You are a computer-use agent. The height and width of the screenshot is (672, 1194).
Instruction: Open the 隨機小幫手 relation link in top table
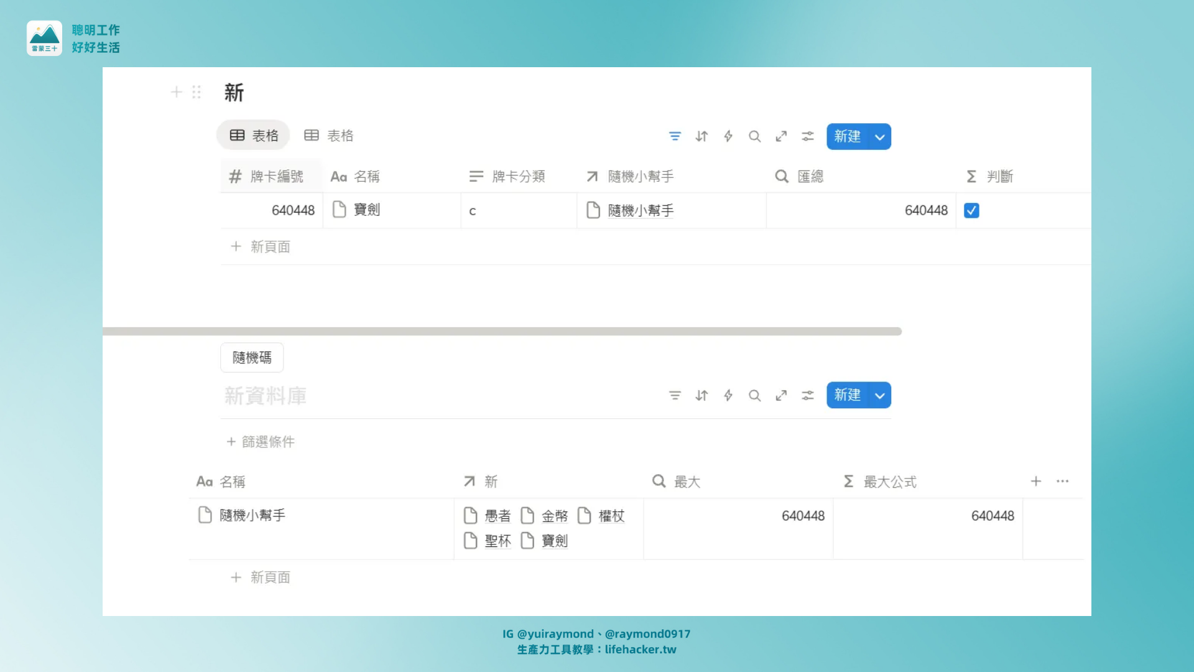tap(641, 211)
